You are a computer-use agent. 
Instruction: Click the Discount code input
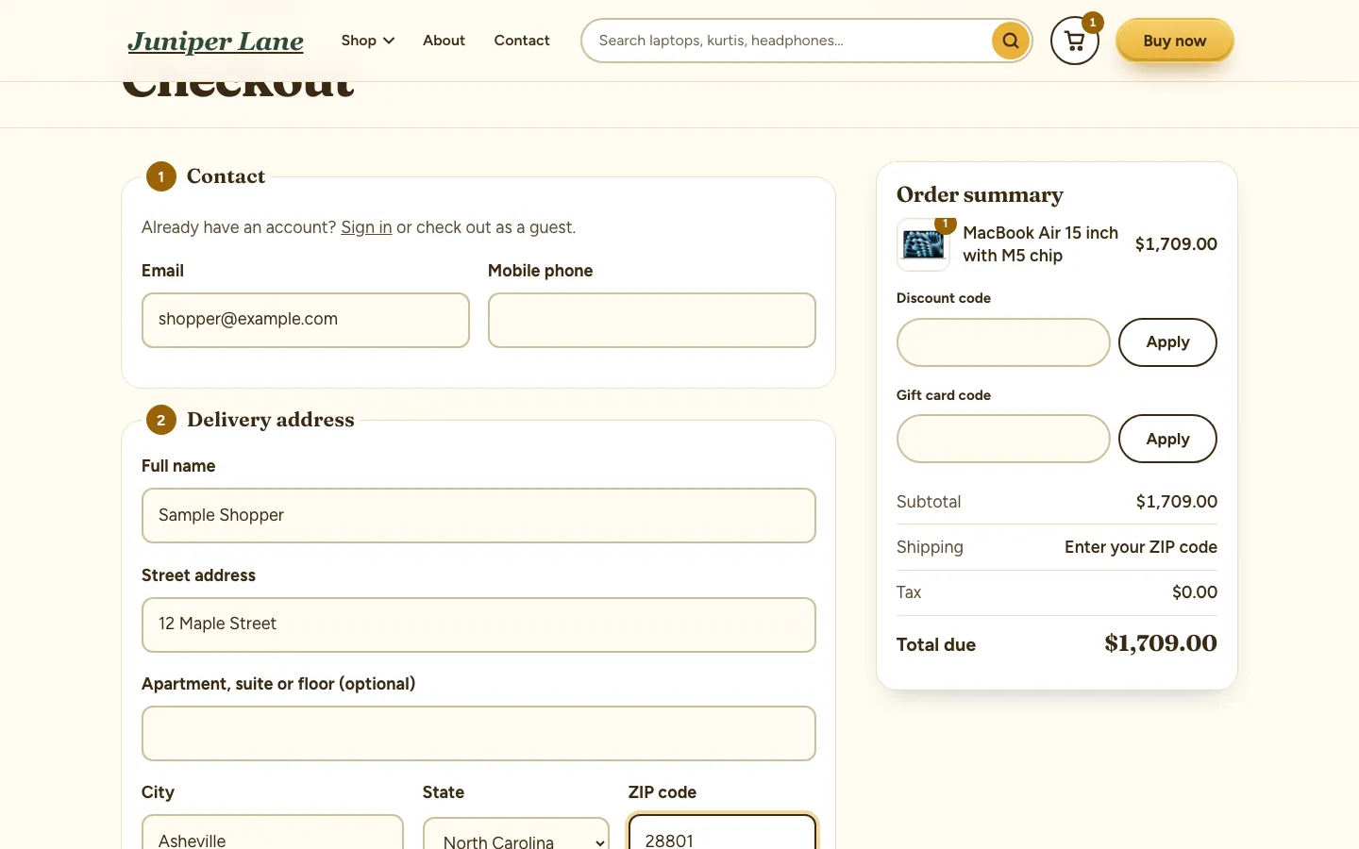click(x=1003, y=342)
